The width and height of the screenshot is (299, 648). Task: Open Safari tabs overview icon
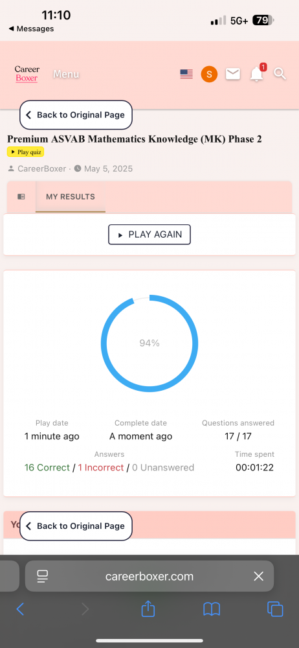[x=275, y=609]
